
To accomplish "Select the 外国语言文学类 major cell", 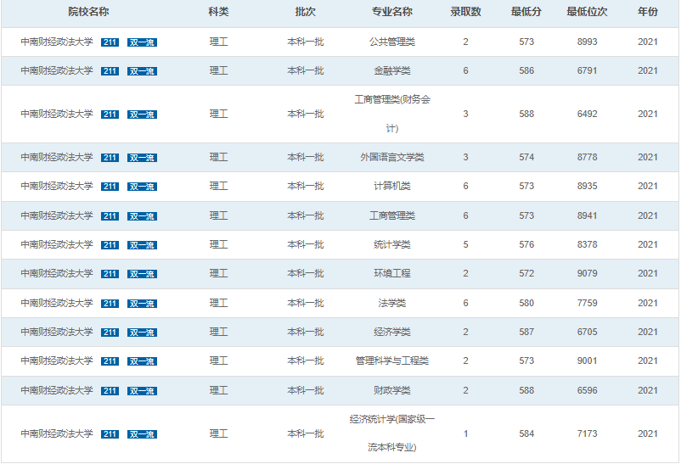I will click(x=392, y=157).
